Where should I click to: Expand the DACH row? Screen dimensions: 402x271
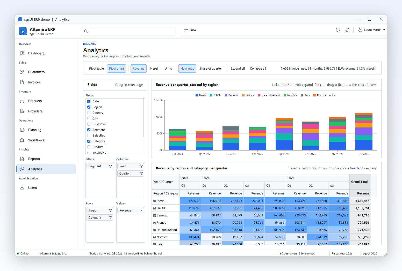(154, 208)
